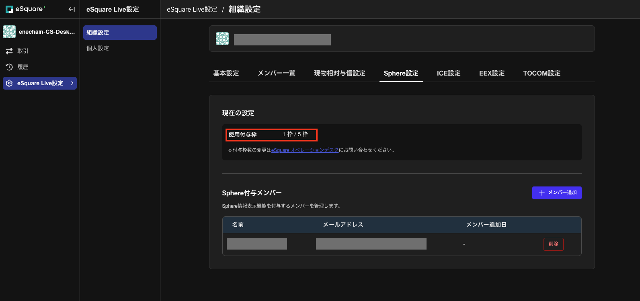Viewport: 640px width, 301px height.
Task: Click the eSquare Live設定 gear icon
Action: [x=9, y=83]
